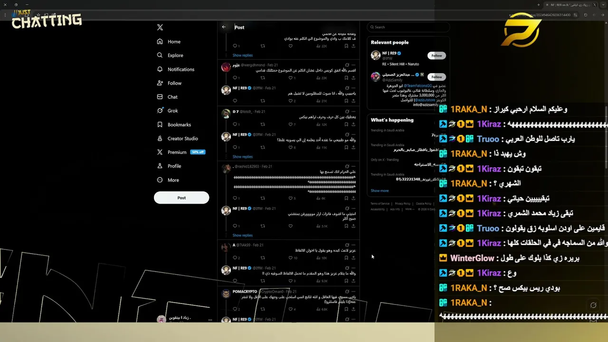Open the @TeamFalconsGG mention link
The height and width of the screenshot is (342, 608).
(418, 85)
